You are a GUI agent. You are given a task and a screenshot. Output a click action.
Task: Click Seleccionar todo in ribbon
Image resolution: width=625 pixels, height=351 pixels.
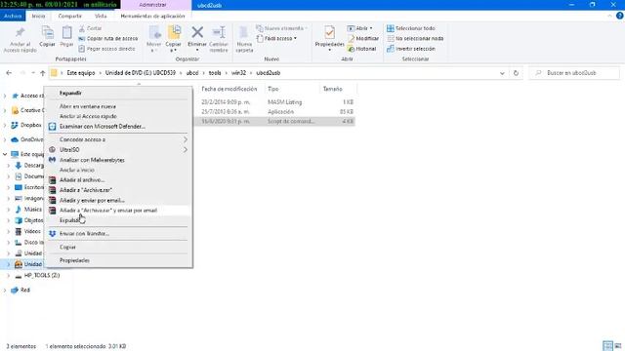(x=411, y=28)
